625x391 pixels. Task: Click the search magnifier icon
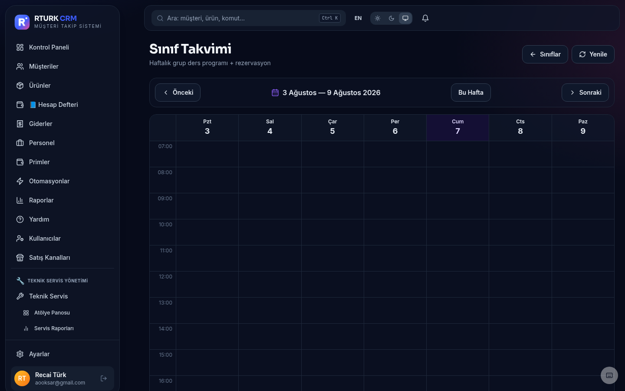(160, 18)
